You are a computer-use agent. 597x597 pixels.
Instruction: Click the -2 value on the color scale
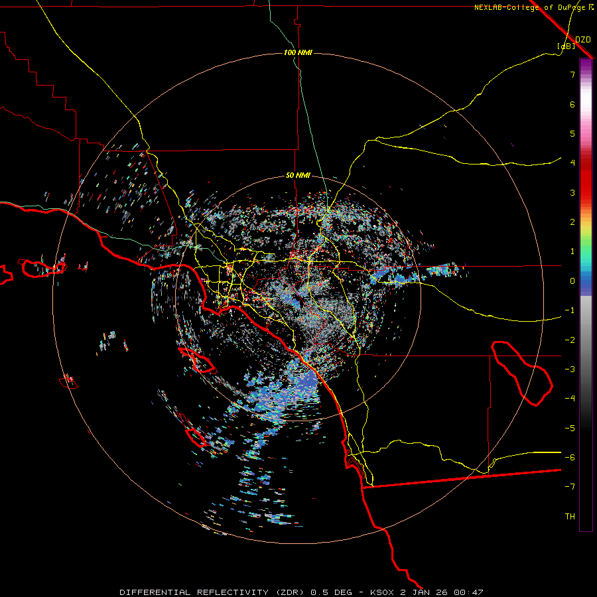click(570, 340)
